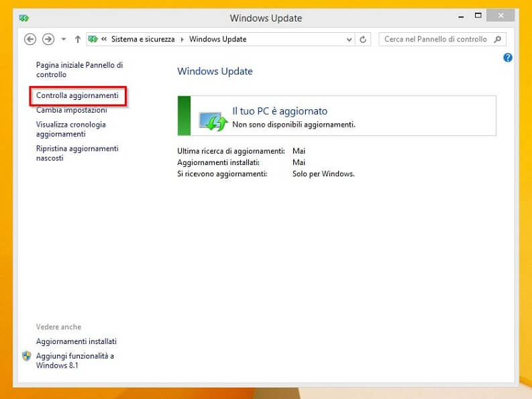Click the Aggiornamenti installati: status label
This screenshot has height=399, width=532.
[218, 162]
